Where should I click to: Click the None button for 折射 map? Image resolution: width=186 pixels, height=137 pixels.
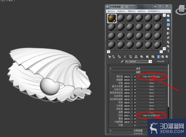(151, 102)
